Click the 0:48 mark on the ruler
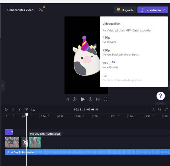Screen dimensions: 170x166 [x=78, y=116]
